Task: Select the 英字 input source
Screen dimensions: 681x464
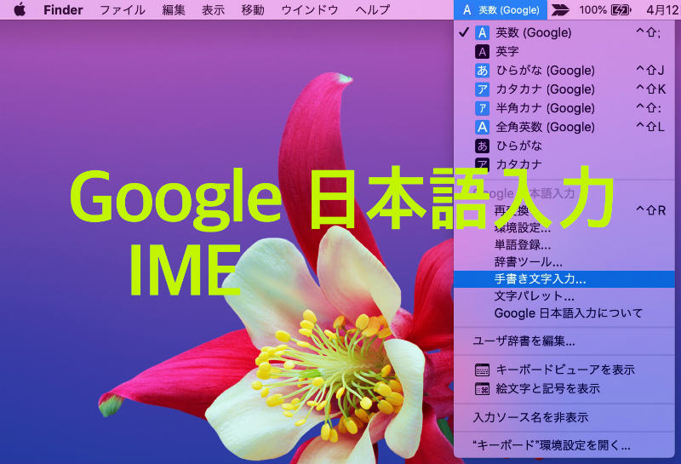Action: (564, 51)
